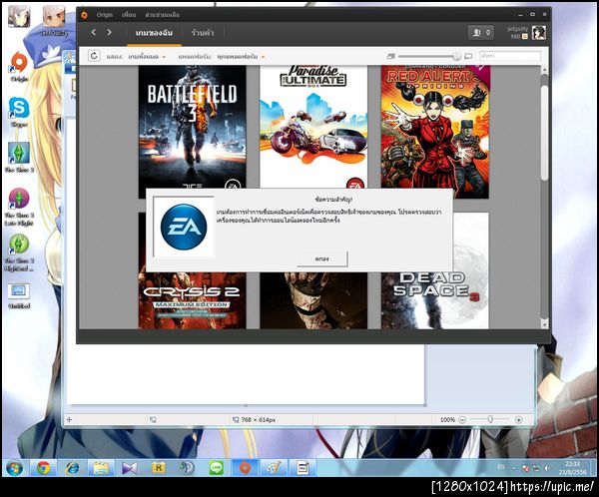Click the library scrollbar thumb in Origin
The width and height of the screenshot is (599, 497).
click(x=544, y=132)
